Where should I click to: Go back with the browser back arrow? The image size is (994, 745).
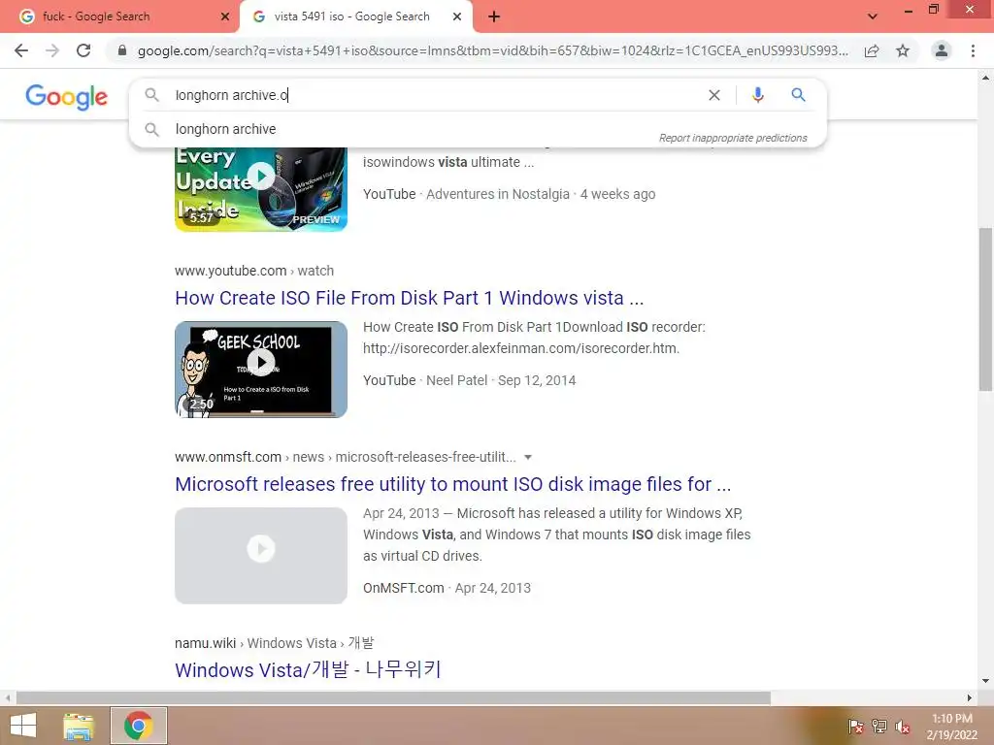[21, 50]
